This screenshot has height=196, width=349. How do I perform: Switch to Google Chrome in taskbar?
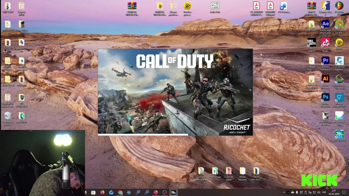pyautogui.click(x=120, y=192)
